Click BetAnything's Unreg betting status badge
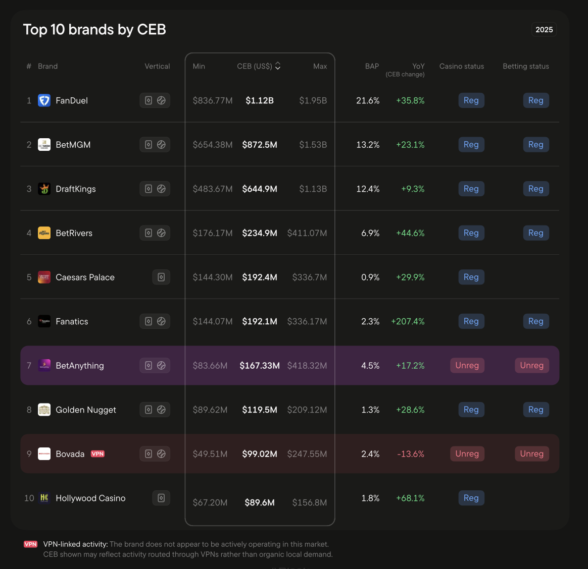 (x=532, y=365)
